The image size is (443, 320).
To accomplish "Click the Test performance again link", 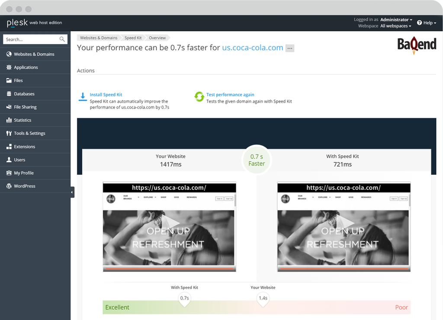I will coord(230,95).
